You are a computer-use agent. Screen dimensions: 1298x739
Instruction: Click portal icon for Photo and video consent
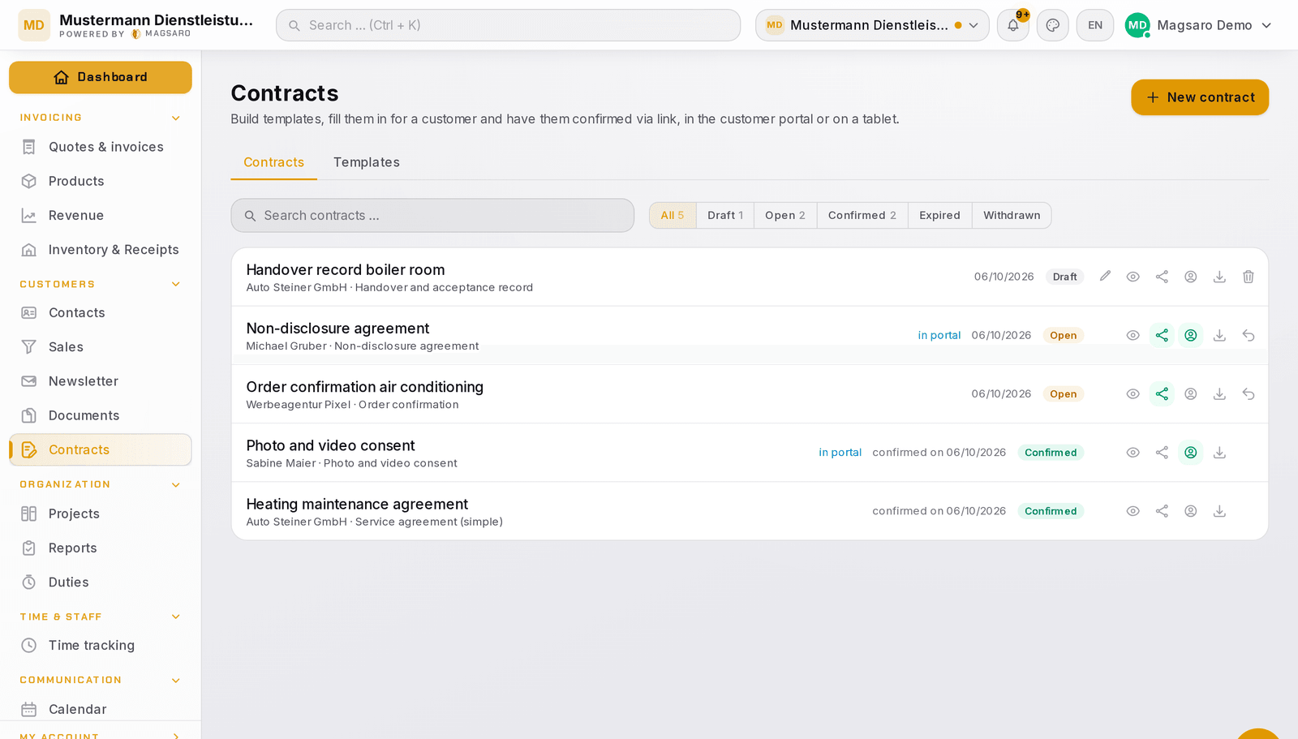pyautogui.click(x=1191, y=453)
